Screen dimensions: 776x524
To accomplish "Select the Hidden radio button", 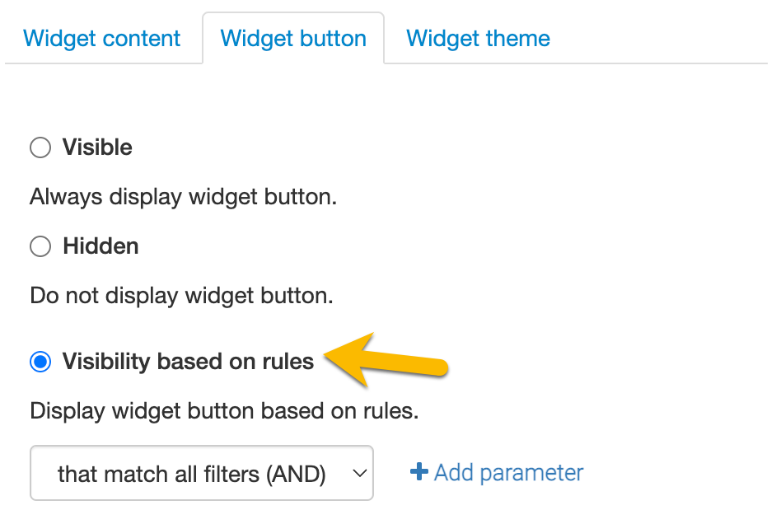I will 40,246.
